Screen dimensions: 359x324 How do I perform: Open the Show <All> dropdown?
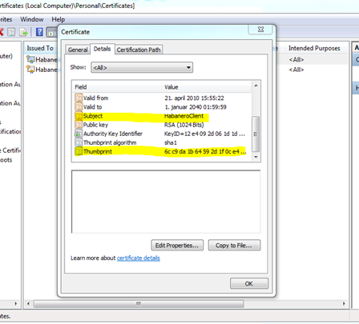[142, 67]
